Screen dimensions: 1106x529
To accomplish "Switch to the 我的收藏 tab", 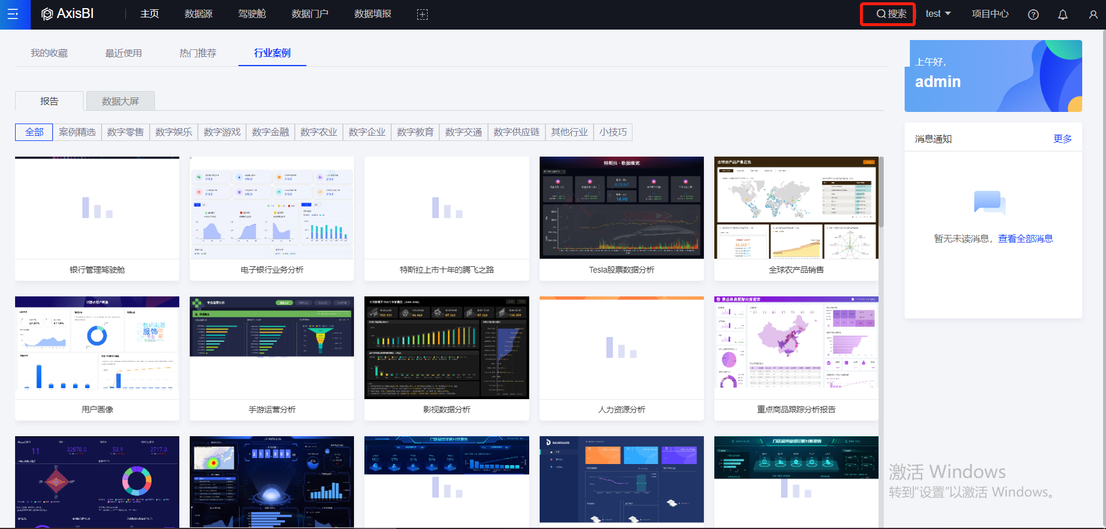I will [49, 53].
